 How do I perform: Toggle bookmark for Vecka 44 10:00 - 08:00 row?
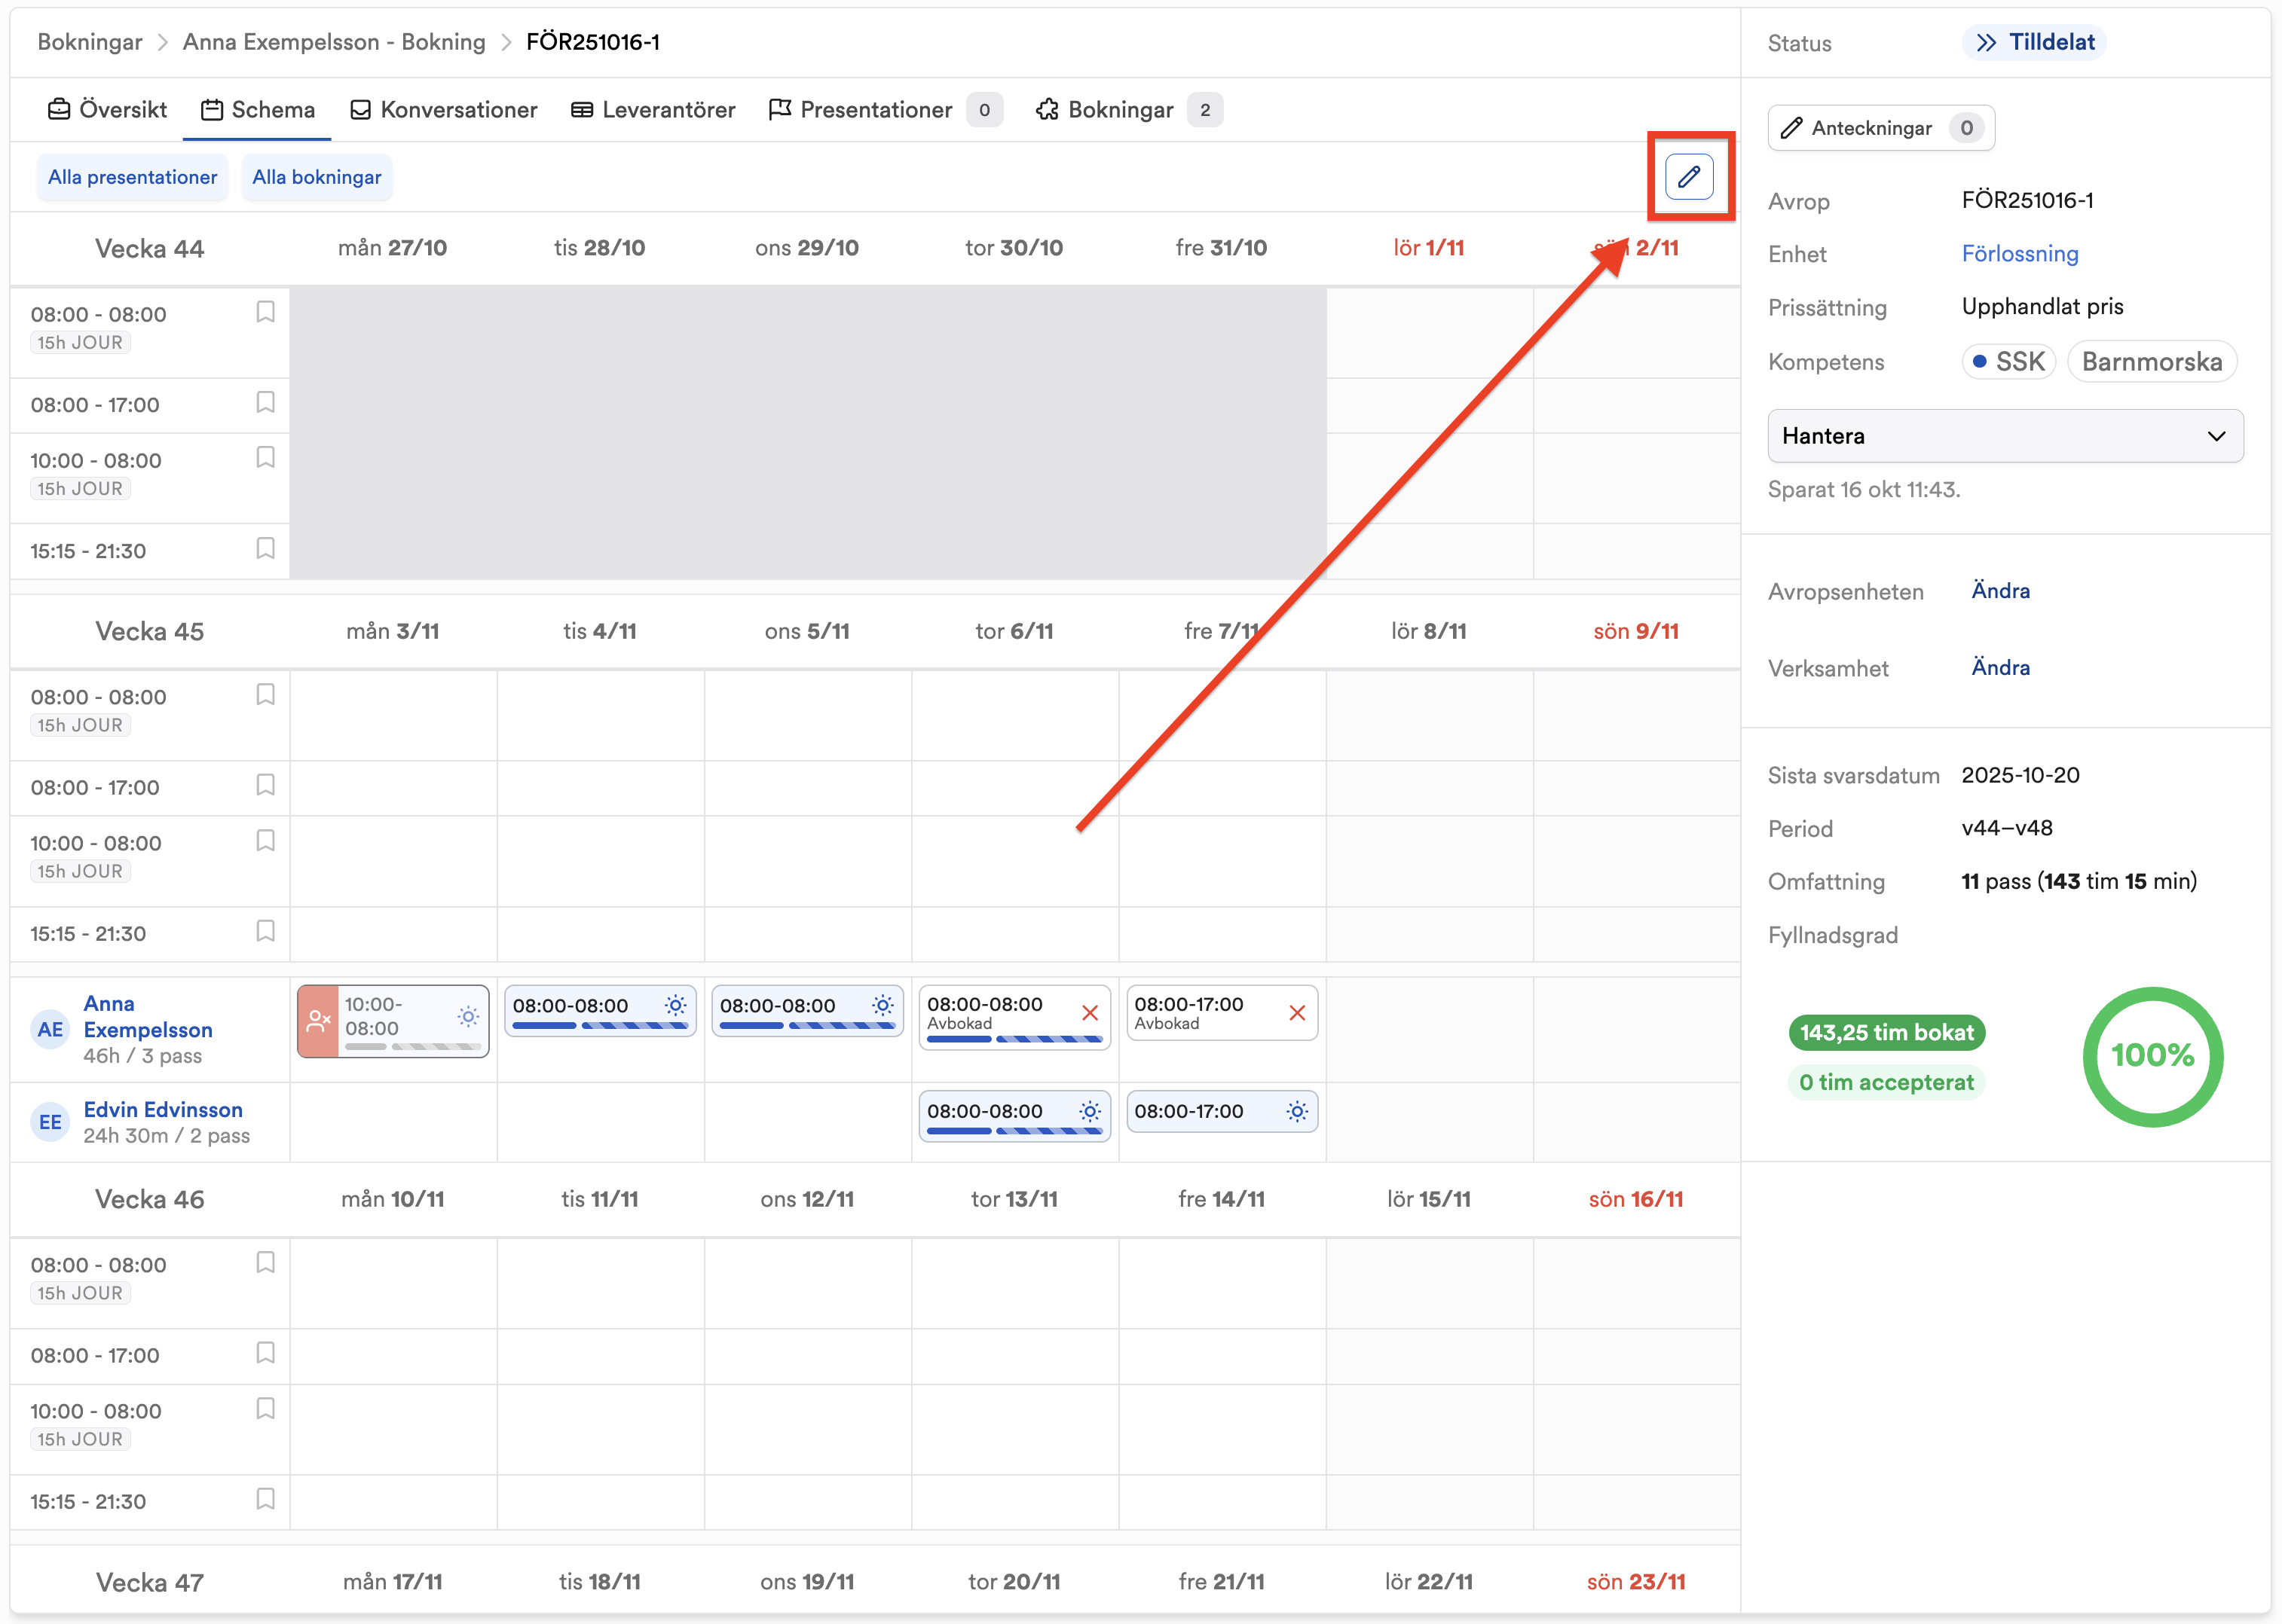pos(265,457)
